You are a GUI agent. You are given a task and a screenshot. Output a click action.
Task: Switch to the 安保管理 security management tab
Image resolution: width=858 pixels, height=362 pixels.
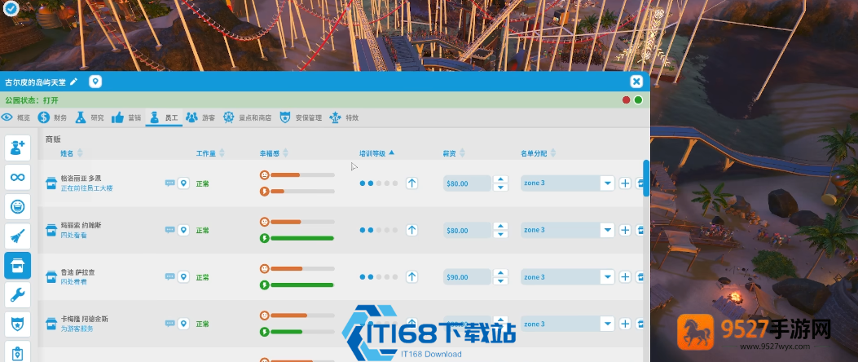tap(301, 117)
